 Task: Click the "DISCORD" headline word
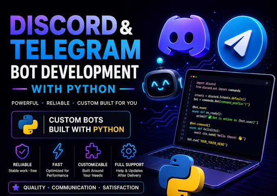pos(64,26)
